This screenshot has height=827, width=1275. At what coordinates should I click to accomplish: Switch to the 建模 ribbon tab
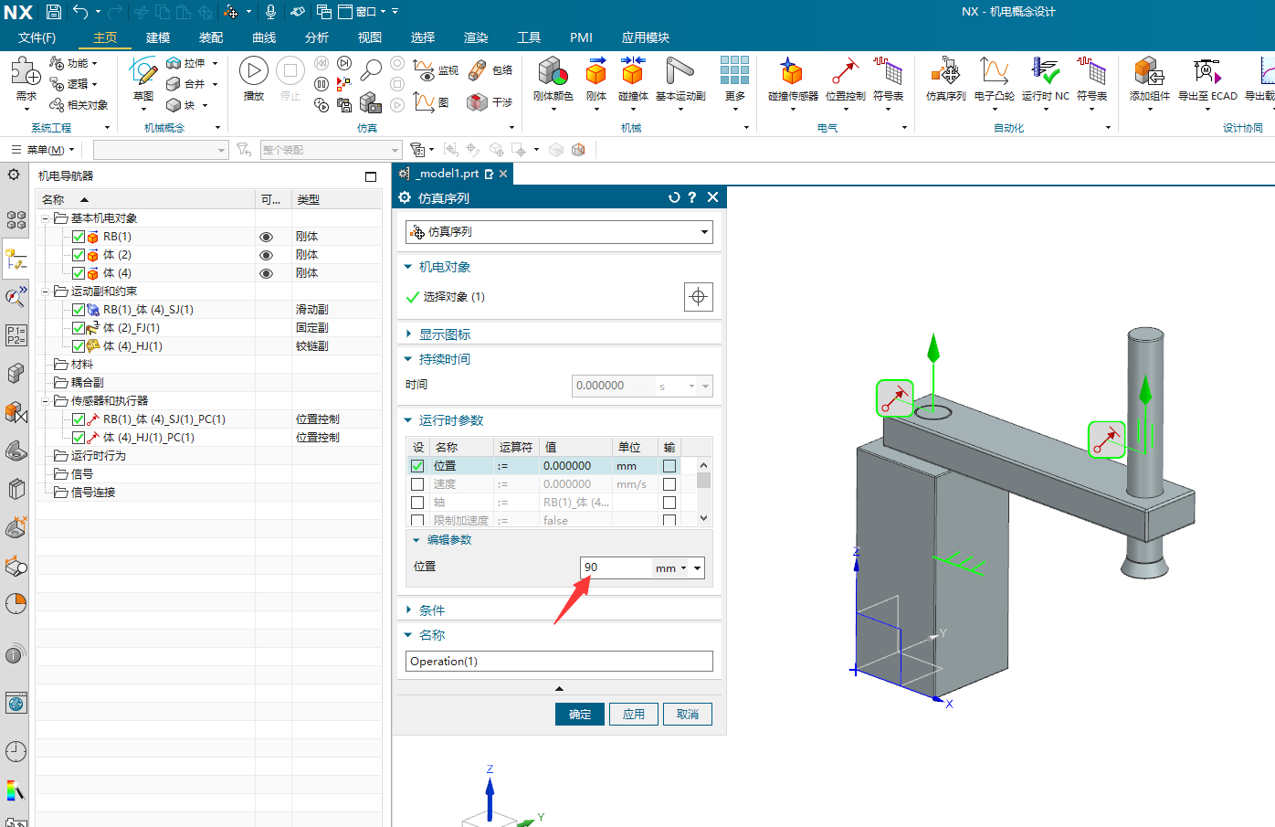tap(158, 37)
